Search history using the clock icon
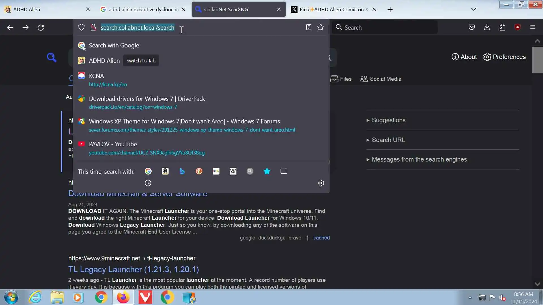The height and width of the screenshot is (305, 543). click(x=148, y=183)
